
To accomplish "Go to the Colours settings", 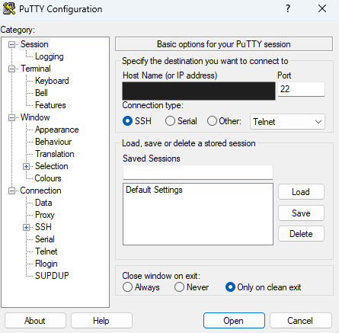I will tap(48, 178).
